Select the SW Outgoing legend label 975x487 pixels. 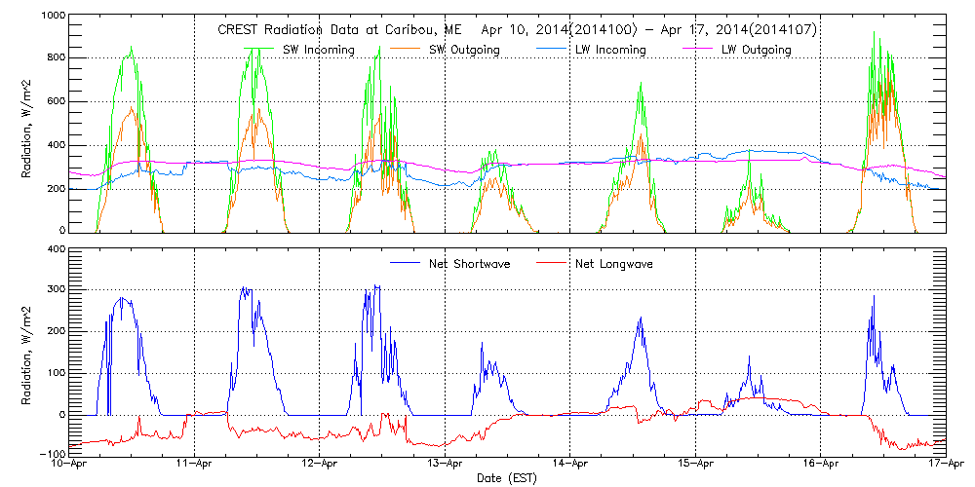click(462, 50)
